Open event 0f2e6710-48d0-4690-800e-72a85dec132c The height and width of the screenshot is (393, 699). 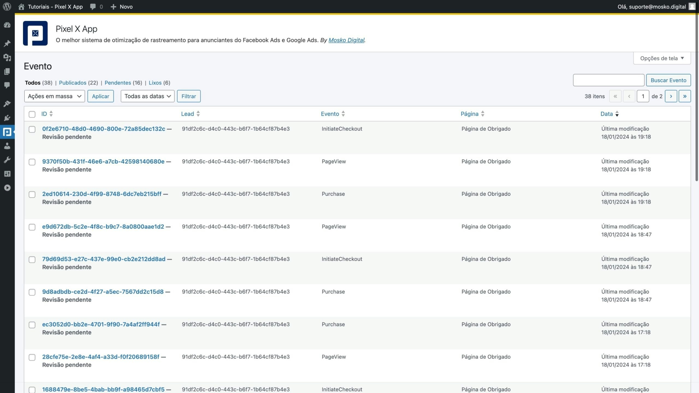coord(104,129)
